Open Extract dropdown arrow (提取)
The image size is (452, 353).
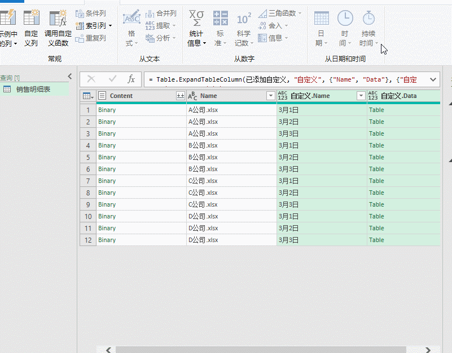[x=174, y=26]
